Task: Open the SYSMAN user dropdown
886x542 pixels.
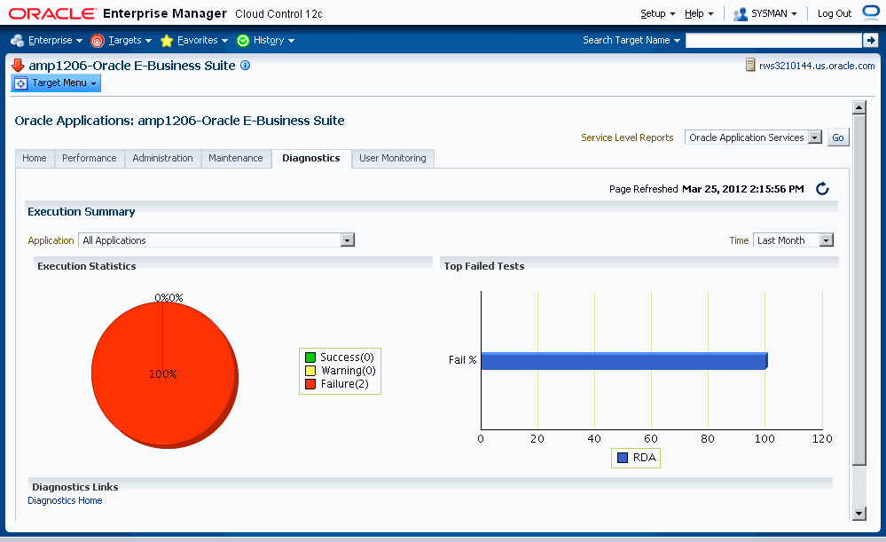Action: tap(773, 13)
